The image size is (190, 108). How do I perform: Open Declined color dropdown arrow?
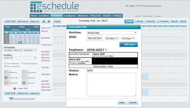click(9, 83)
